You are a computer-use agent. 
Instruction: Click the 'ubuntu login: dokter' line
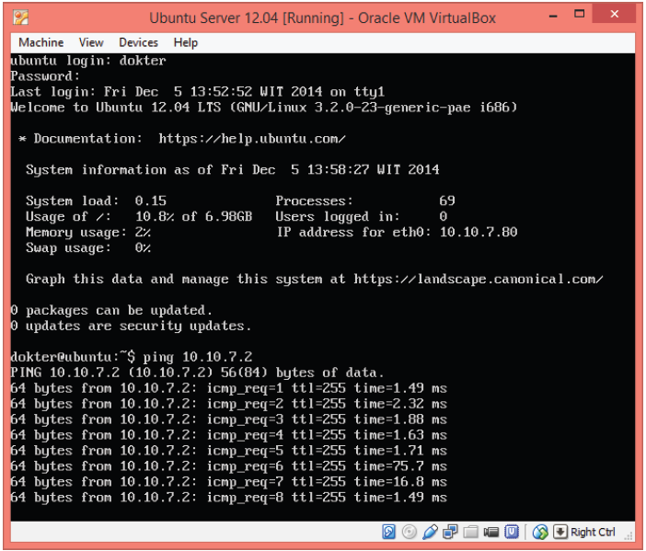coord(88,61)
